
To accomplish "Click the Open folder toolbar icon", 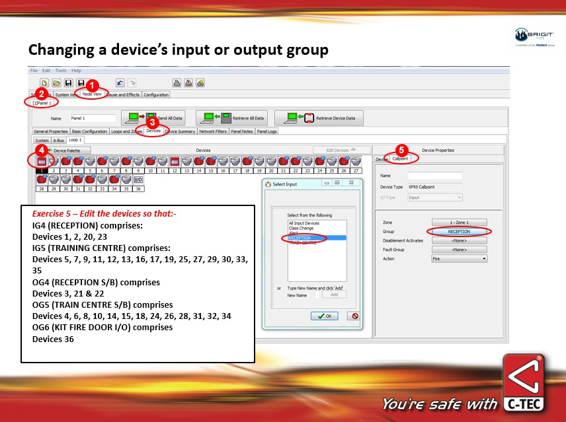I will [56, 83].
